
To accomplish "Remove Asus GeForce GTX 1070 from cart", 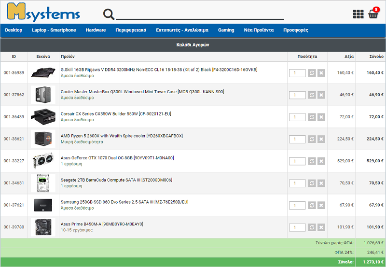I will tap(321, 161).
